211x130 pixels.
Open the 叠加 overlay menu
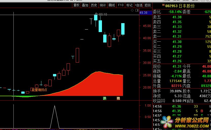85,5
